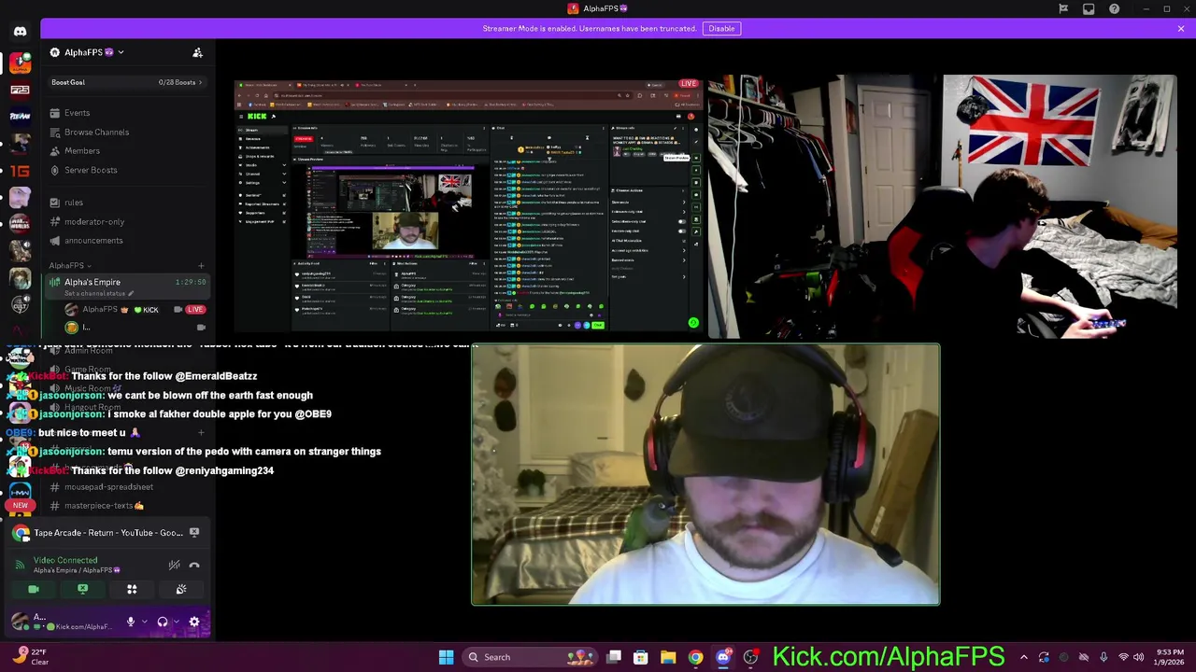Open OBS Studio from the taskbar
This screenshot has width=1196, height=672.
[x=749, y=657]
